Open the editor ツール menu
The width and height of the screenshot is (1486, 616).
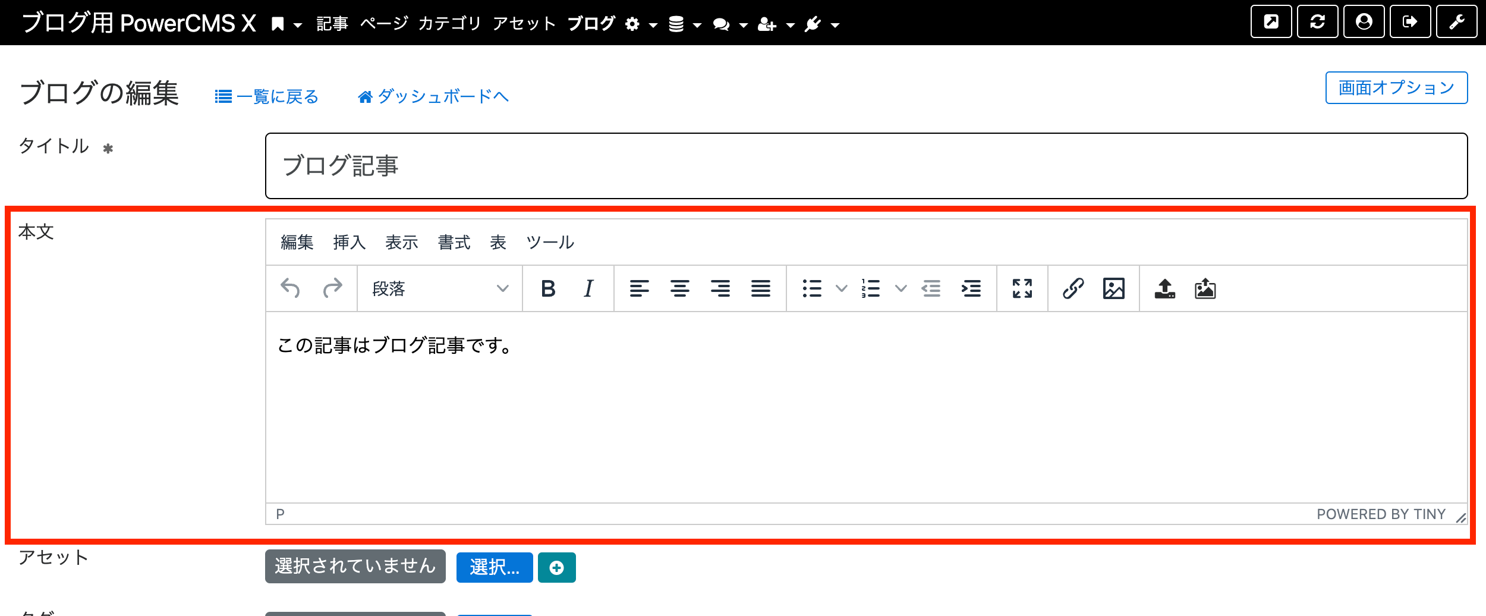[550, 242]
